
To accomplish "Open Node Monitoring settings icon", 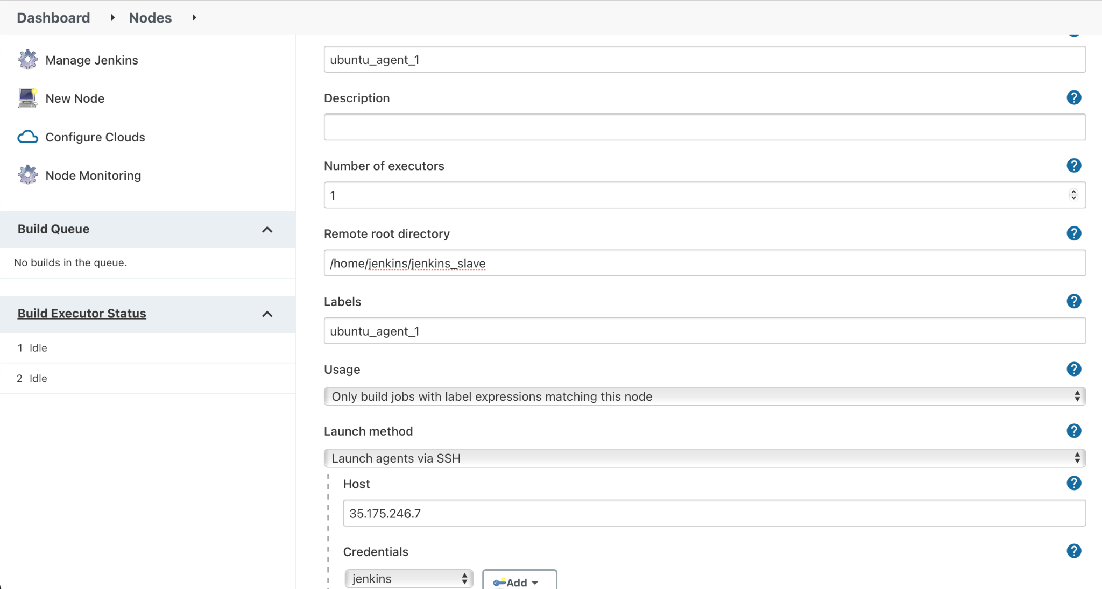I will (27, 175).
